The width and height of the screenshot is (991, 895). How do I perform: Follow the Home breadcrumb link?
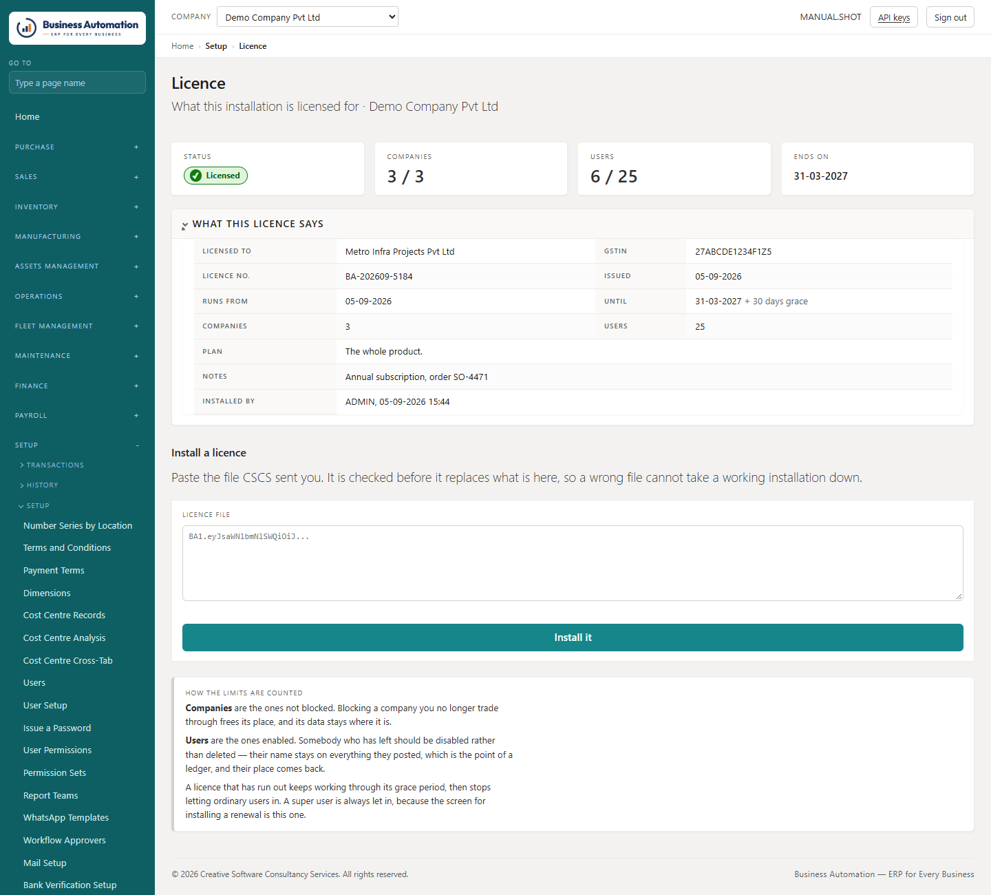182,46
